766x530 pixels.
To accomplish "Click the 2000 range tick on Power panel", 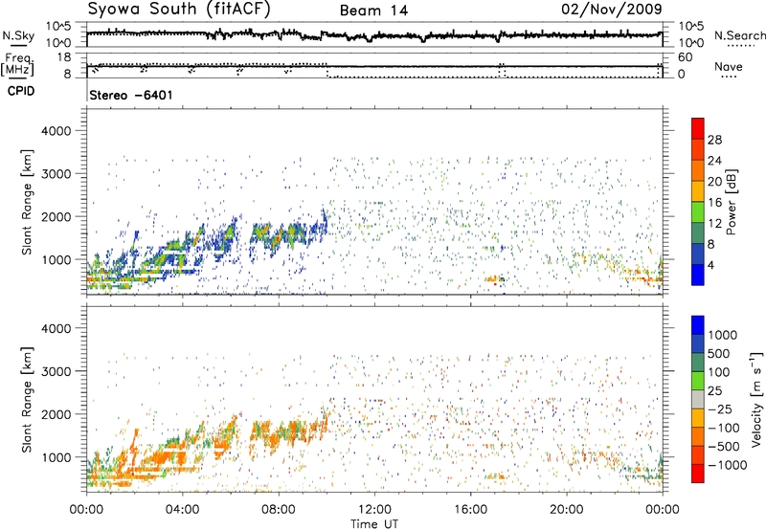I will pyautogui.click(x=56, y=216).
